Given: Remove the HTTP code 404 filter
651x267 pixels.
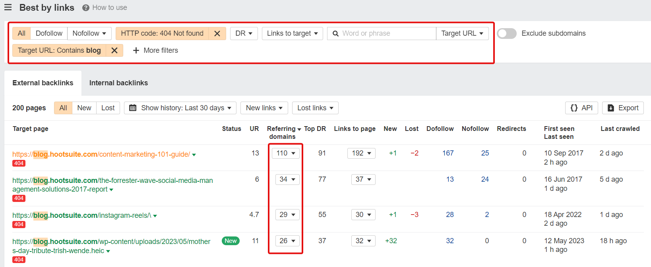Looking at the screenshot, I should pos(217,34).
